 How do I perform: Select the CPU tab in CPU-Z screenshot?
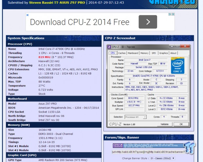[113, 53]
